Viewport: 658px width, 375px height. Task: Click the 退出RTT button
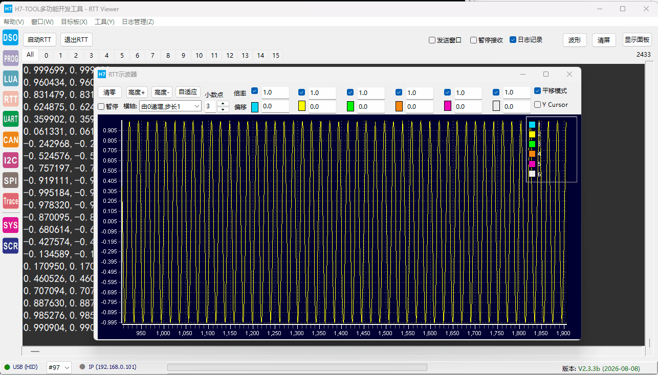point(76,40)
